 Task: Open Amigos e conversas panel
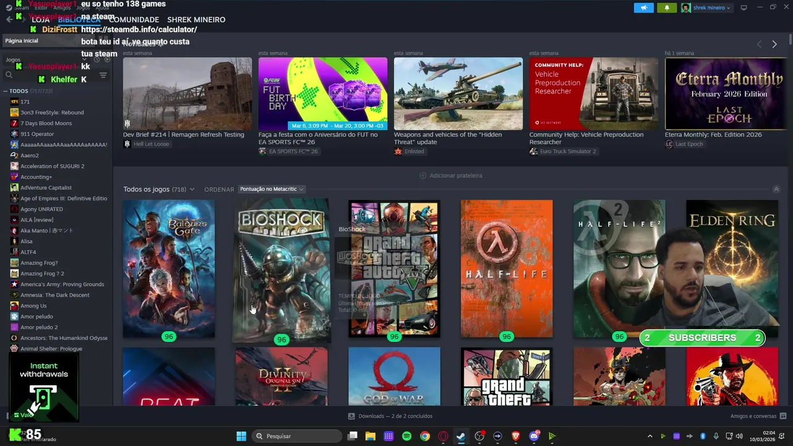(758, 416)
